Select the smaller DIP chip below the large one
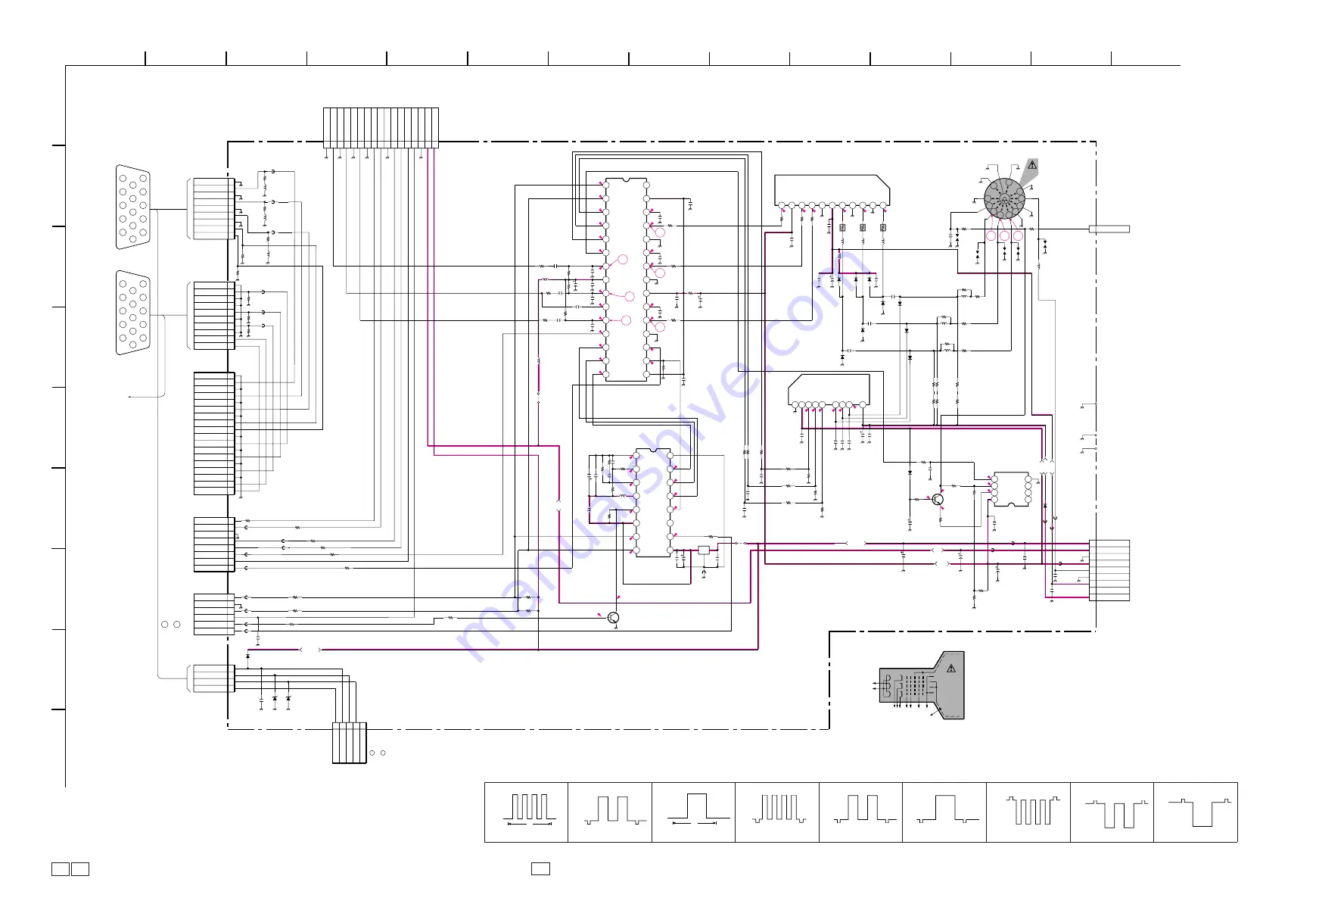Screen dimensions: 1319x901 [653, 503]
